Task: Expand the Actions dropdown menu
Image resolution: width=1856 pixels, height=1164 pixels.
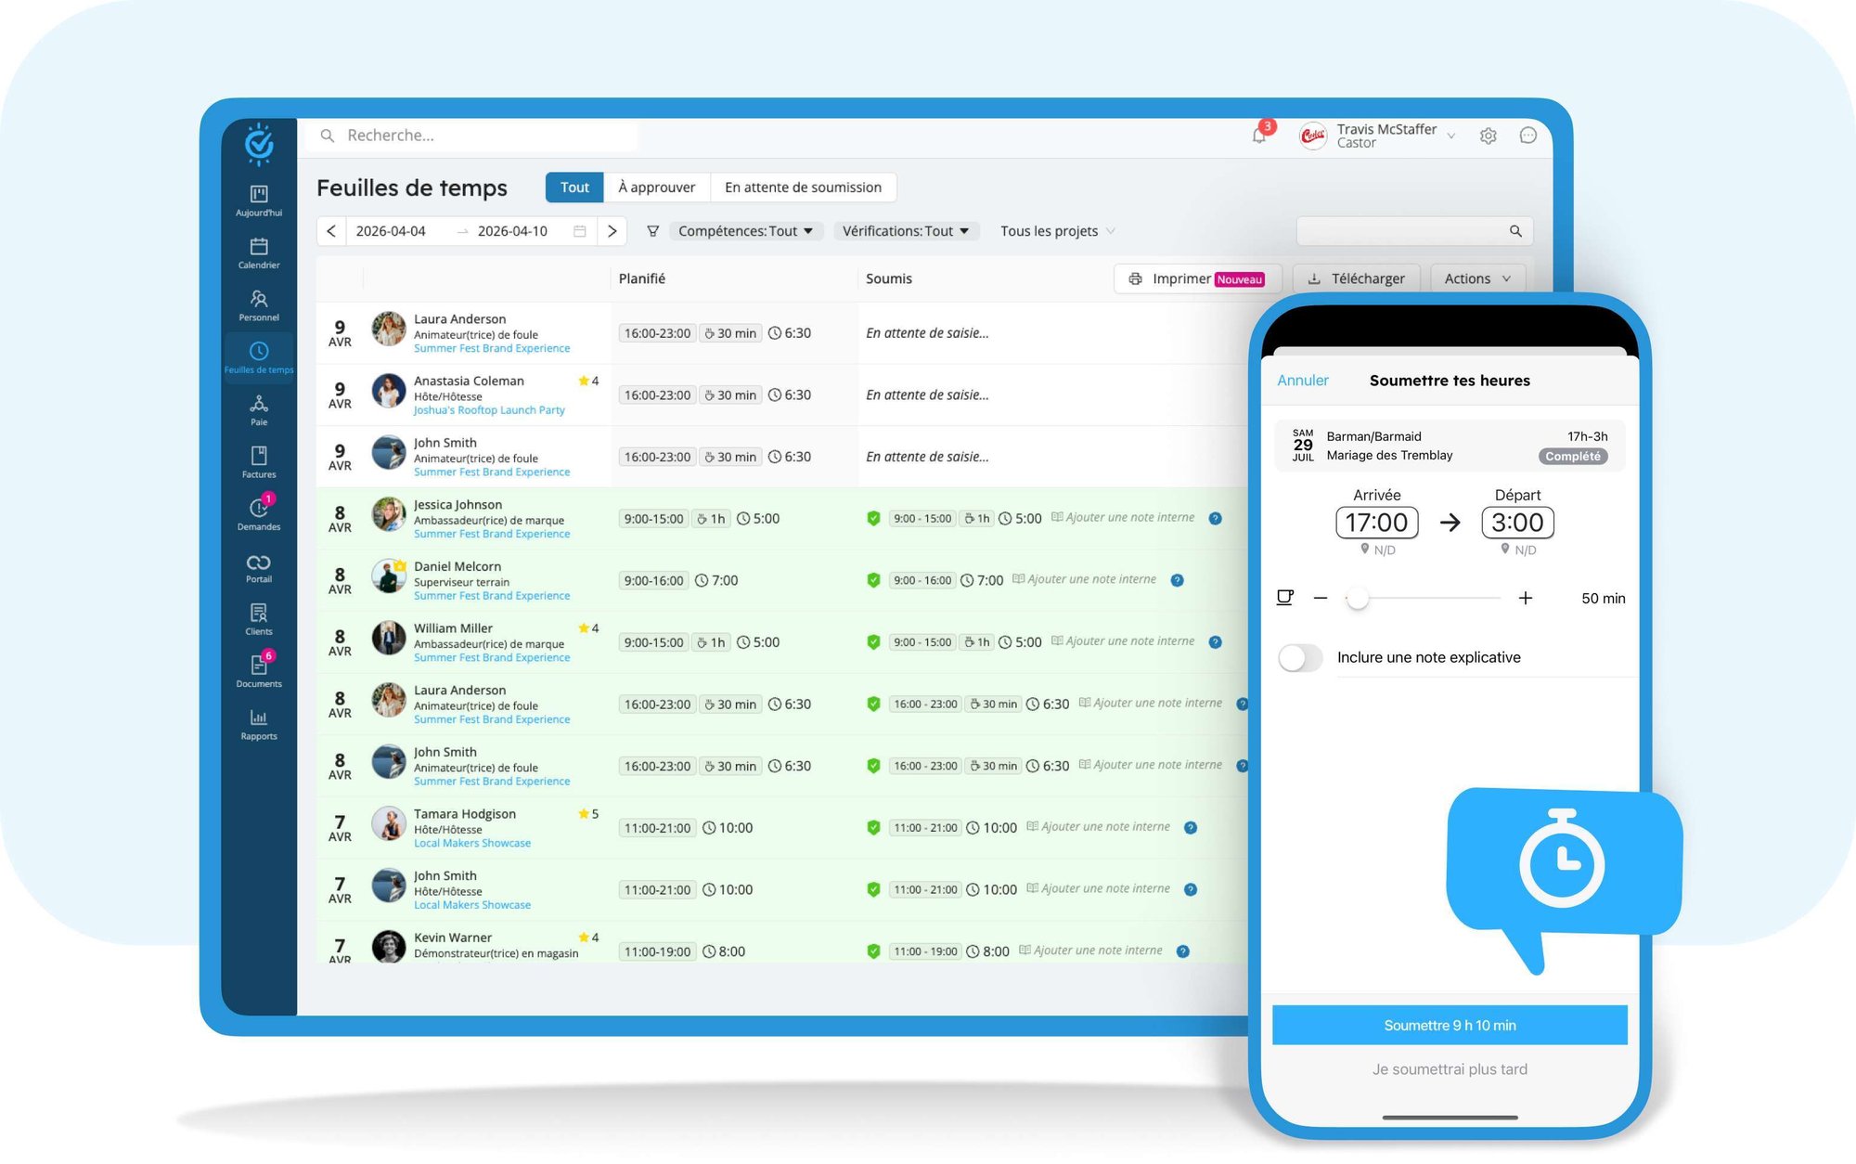Action: click(1476, 278)
